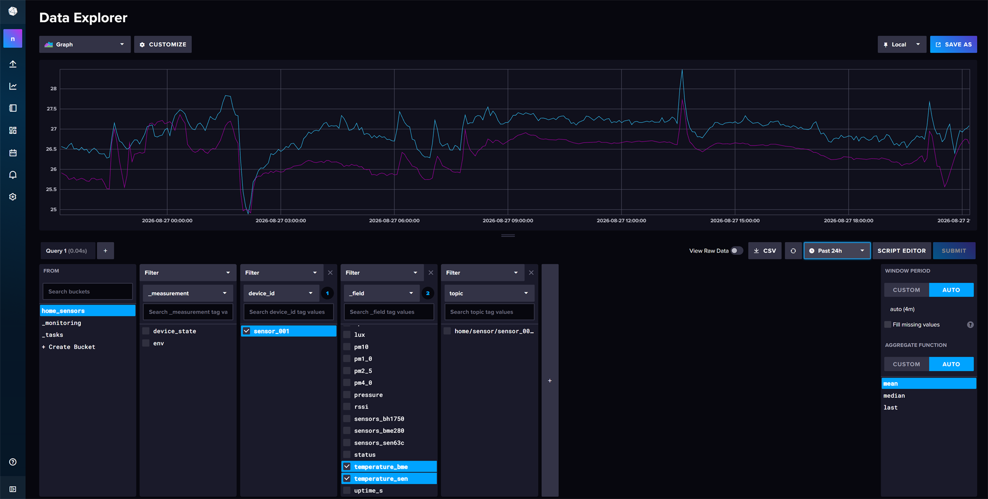The image size is (988, 499).
Task: Open Settings gear icon in sidebar
Action: [x=13, y=197]
